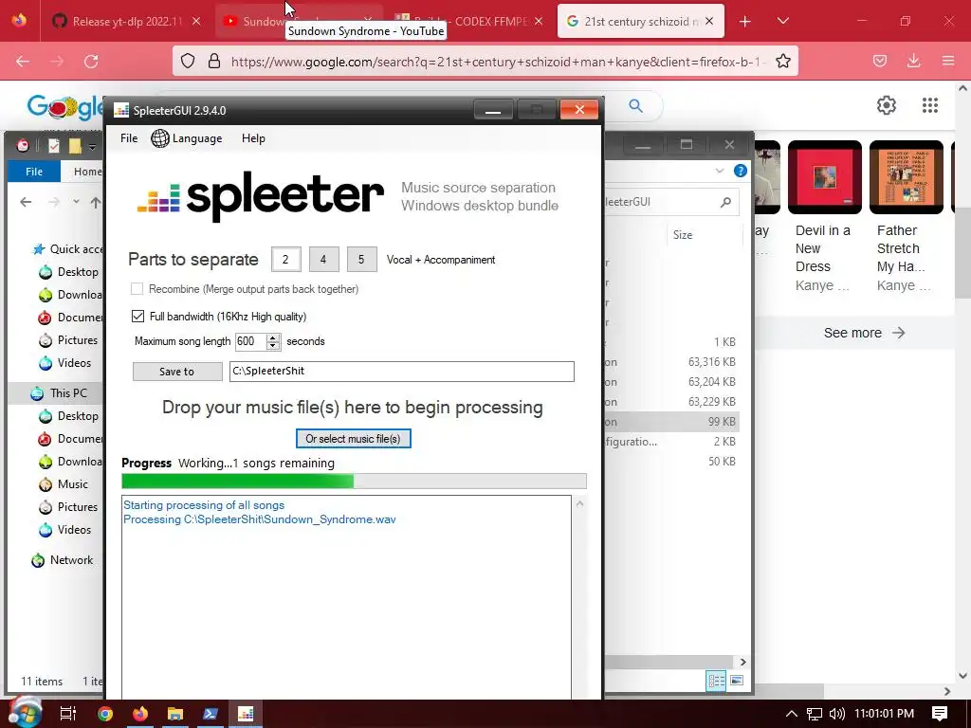Viewport: 971px width, 728px height.
Task: Open Chrome from the taskbar
Action: [x=105, y=714]
